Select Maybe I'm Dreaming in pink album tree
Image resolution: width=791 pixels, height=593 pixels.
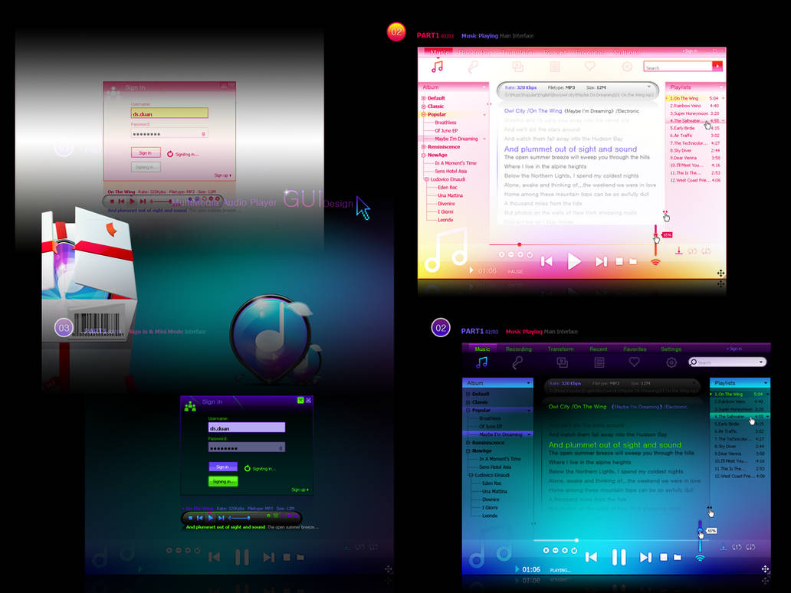(x=456, y=139)
